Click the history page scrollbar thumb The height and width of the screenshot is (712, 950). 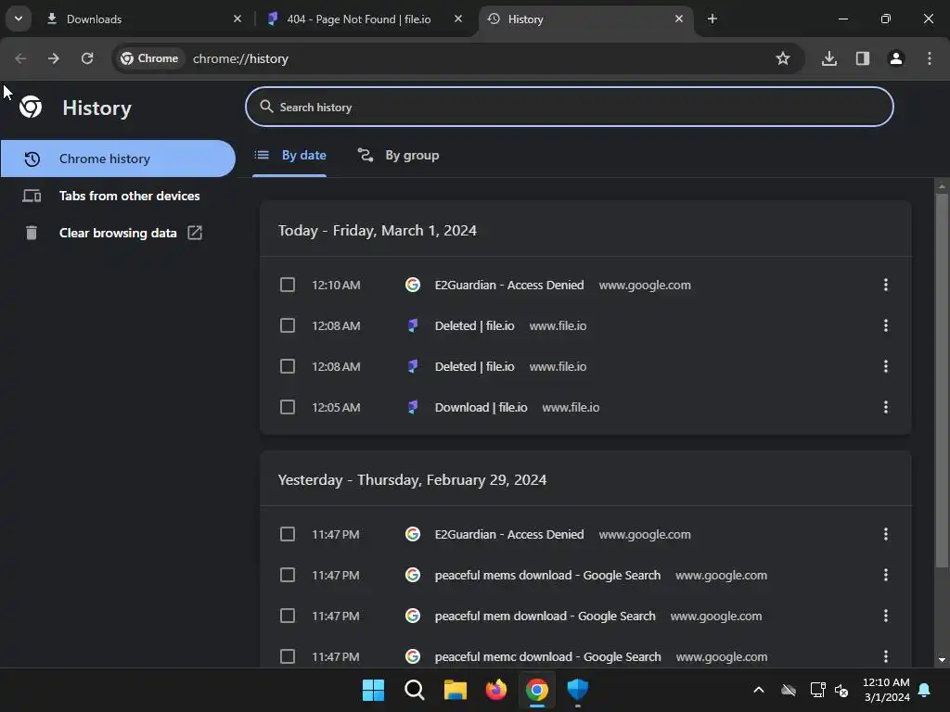[x=942, y=380]
